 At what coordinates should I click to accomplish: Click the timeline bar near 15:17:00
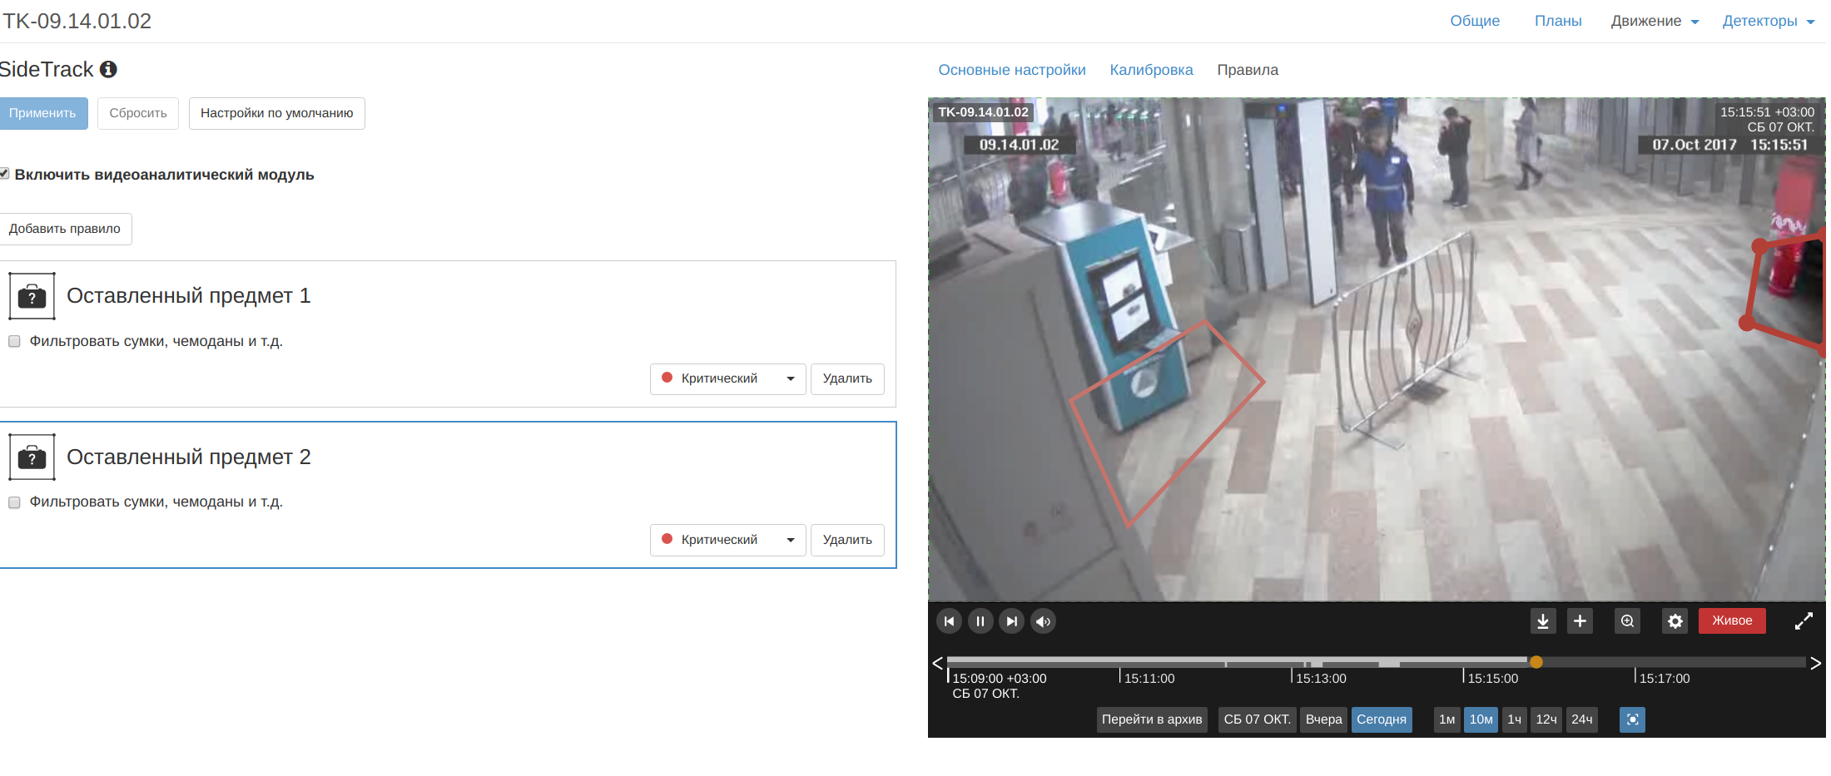click(1635, 663)
